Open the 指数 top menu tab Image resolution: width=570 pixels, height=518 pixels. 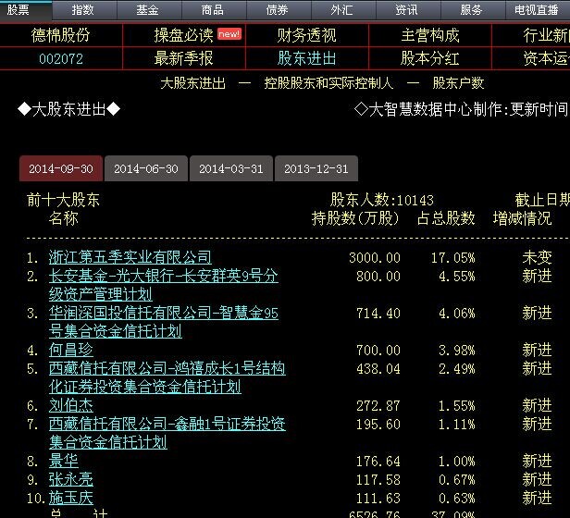pos(82,10)
